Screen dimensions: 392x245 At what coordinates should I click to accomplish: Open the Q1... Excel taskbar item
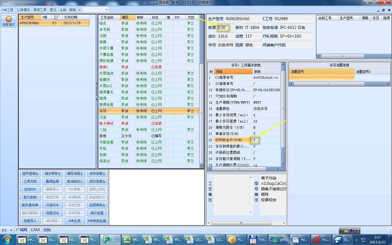tap(194, 240)
